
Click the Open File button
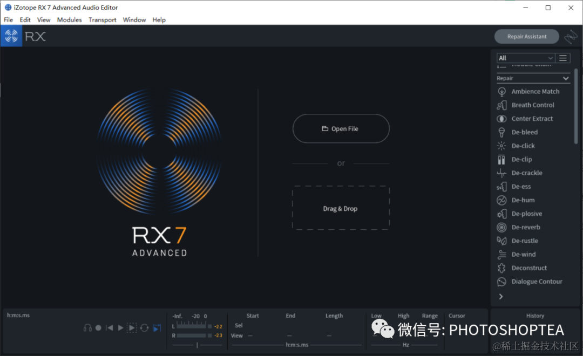(x=341, y=128)
